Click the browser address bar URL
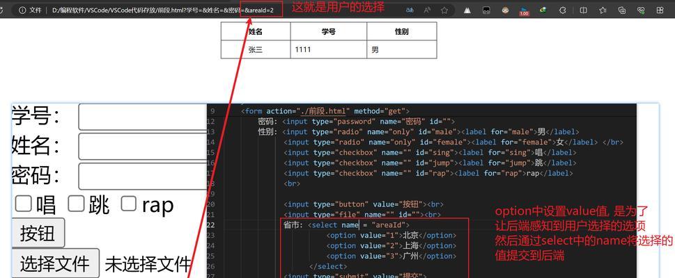The width and height of the screenshot is (675, 278). (x=163, y=10)
